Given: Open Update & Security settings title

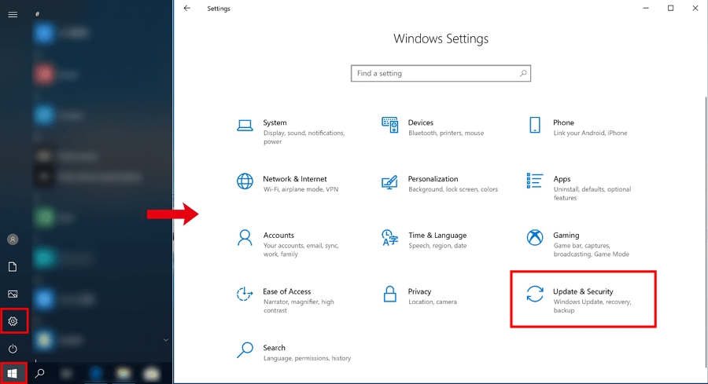Looking at the screenshot, I should coord(583,291).
